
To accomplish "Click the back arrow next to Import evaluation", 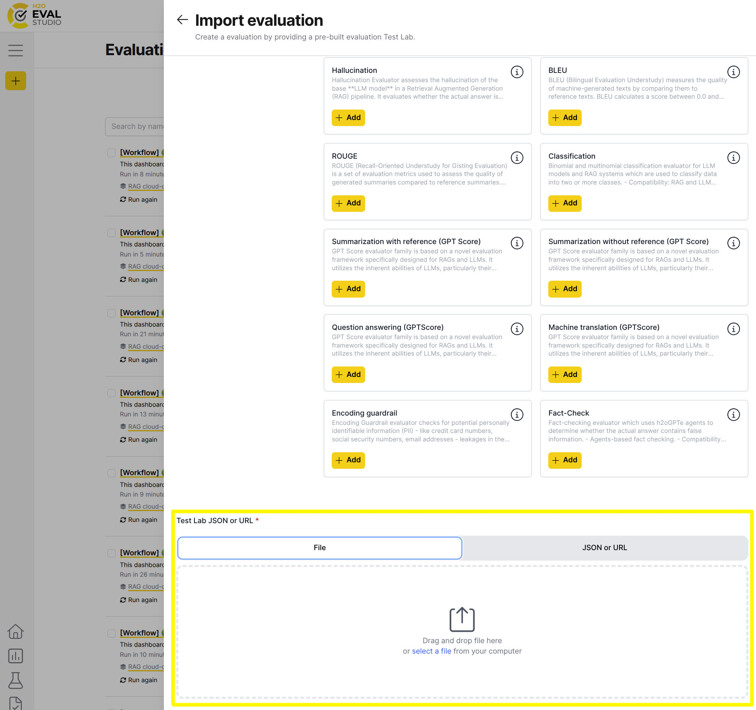I will point(182,19).
